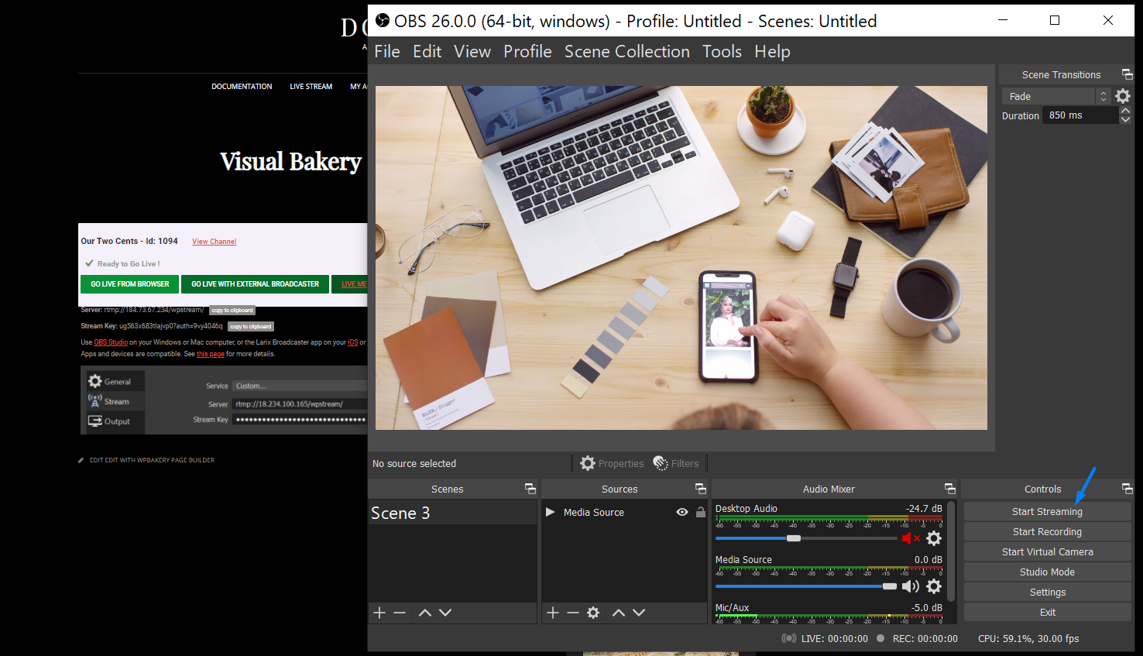
Task: Click Start Streaming in Controls
Action: [x=1048, y=511]
